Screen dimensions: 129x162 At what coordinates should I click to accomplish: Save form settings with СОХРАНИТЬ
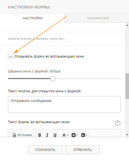pyautogui.click(x=45, y=150)
